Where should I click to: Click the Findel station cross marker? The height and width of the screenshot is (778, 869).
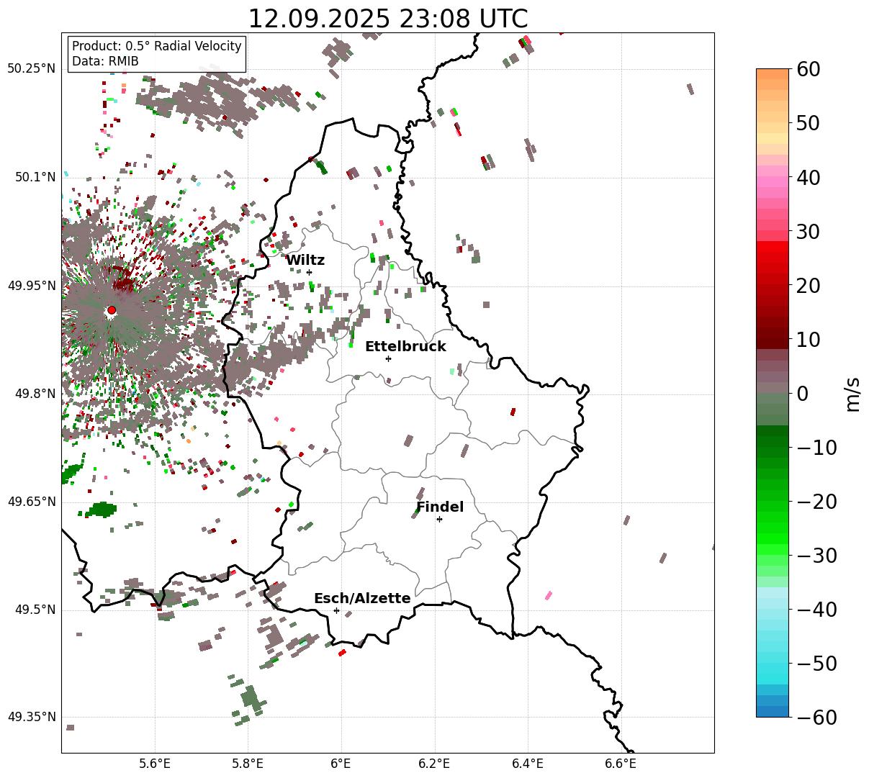tap(439, 519)
